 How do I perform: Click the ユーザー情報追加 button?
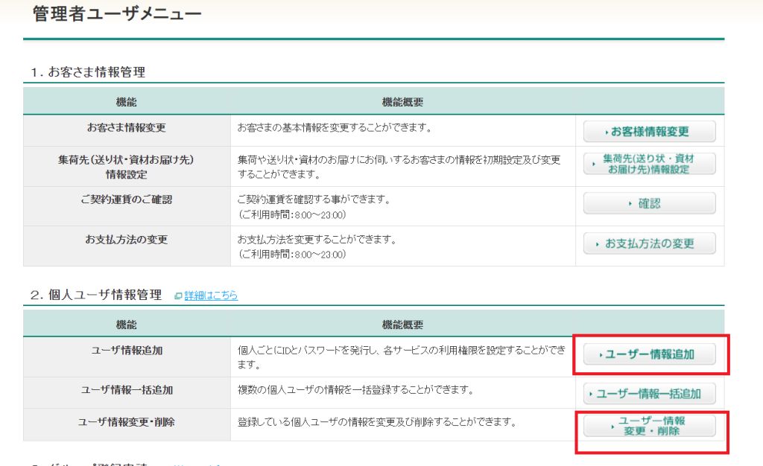(x=649, y=355)
